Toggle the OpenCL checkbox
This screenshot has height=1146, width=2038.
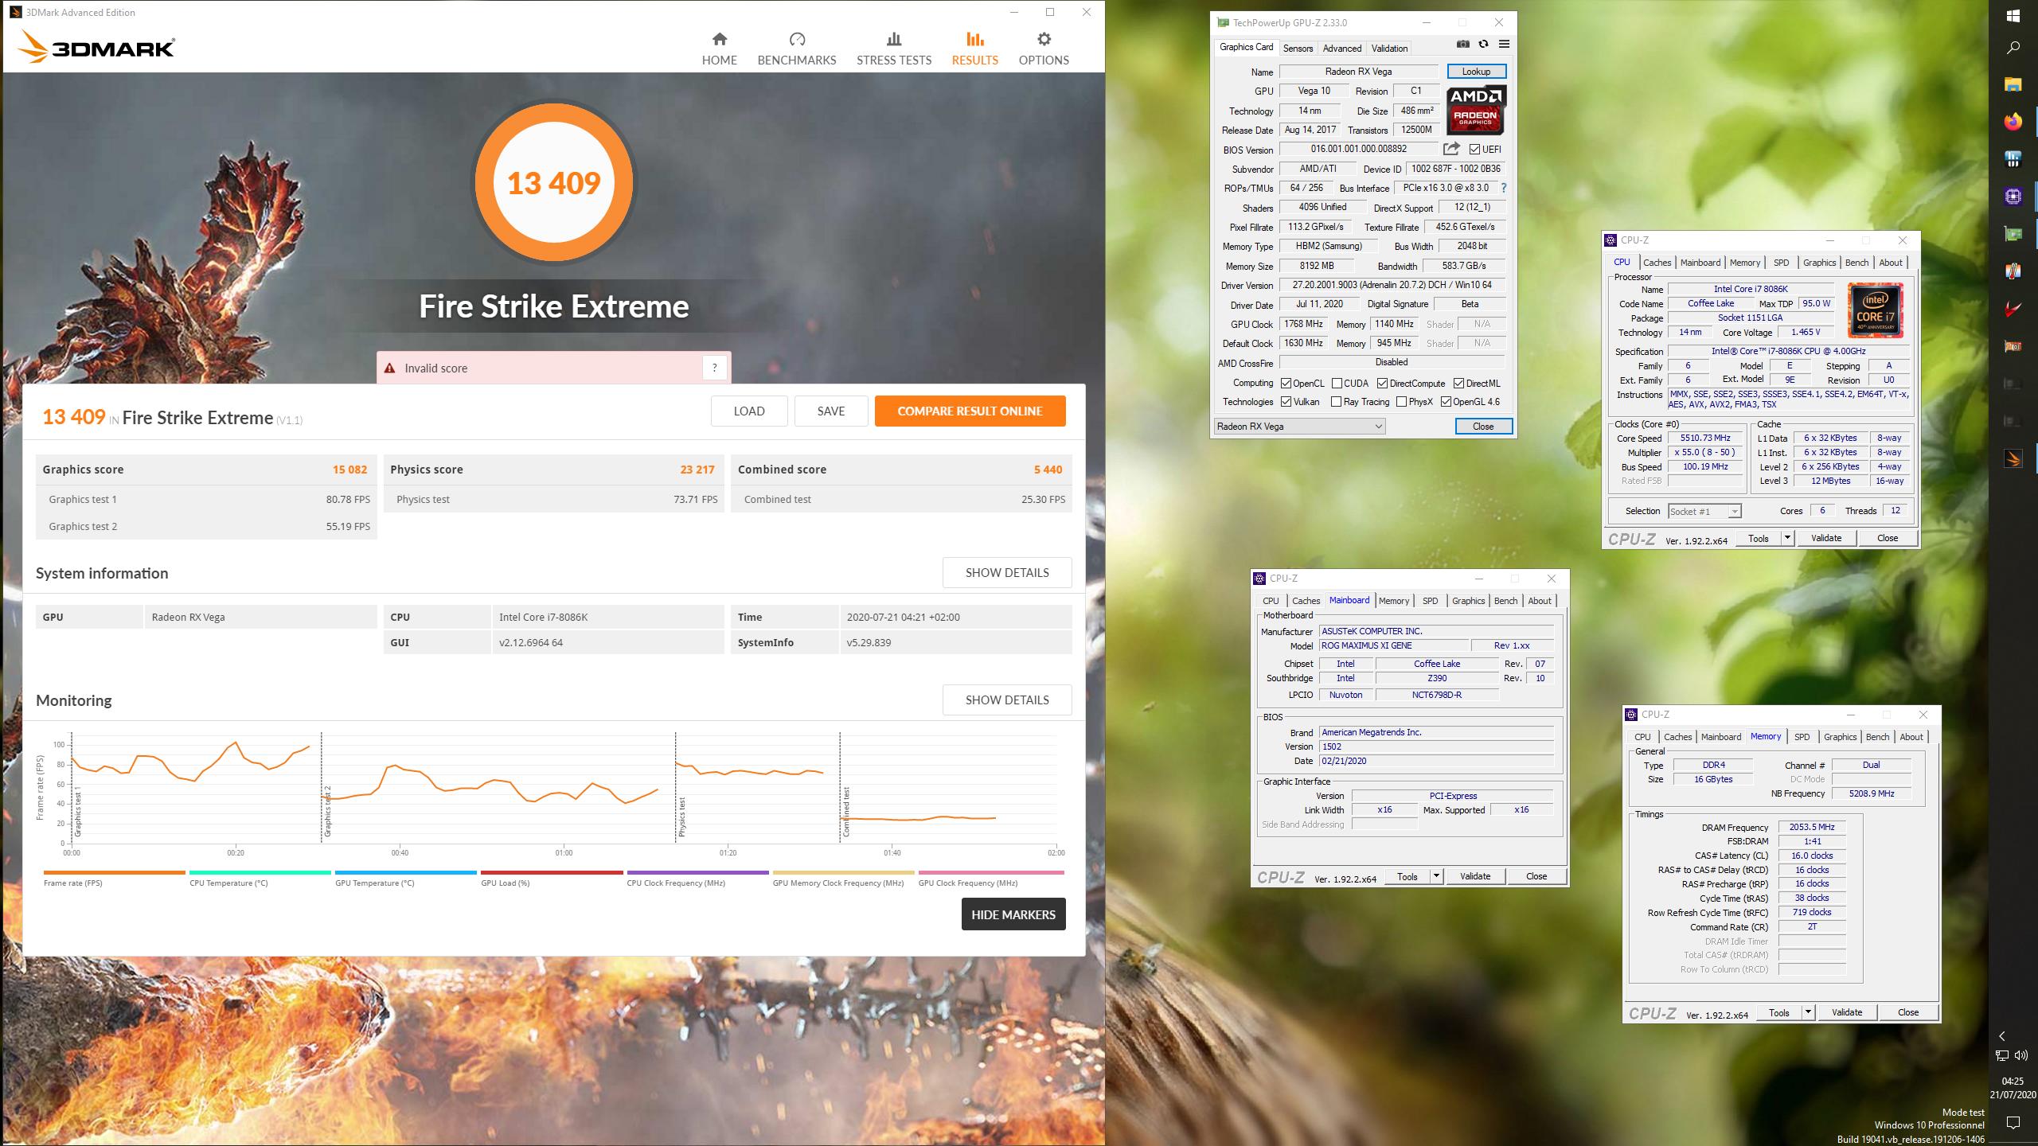pos(1286,384)
